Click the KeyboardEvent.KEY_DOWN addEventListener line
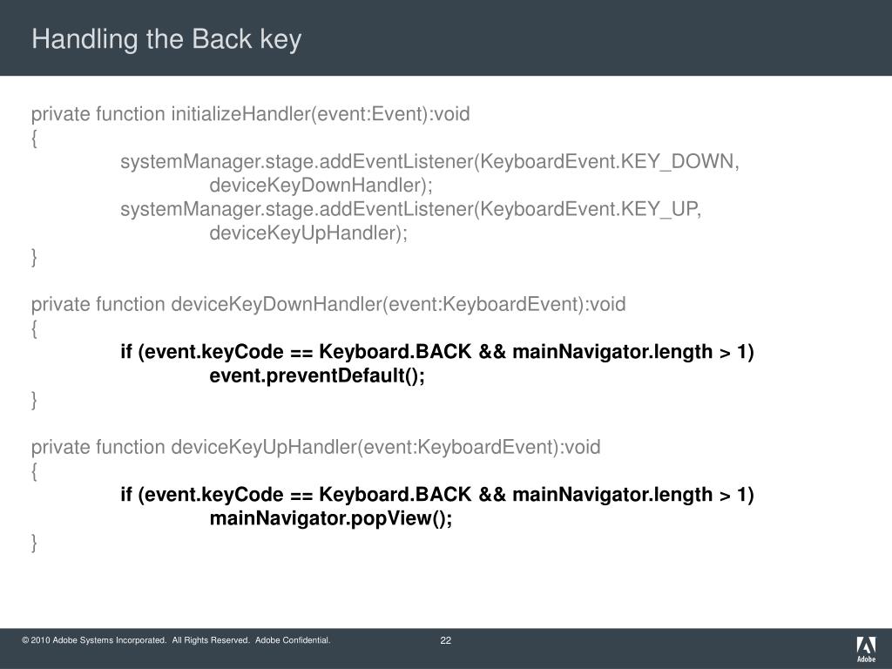This screenshot has width=892, height=669. tap(429, 162)
